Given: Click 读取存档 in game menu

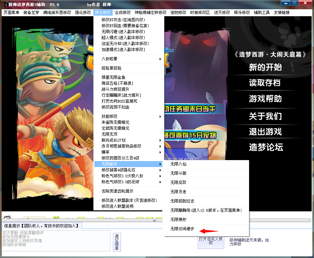Looking at the screenshot, I should coord(265,83).
